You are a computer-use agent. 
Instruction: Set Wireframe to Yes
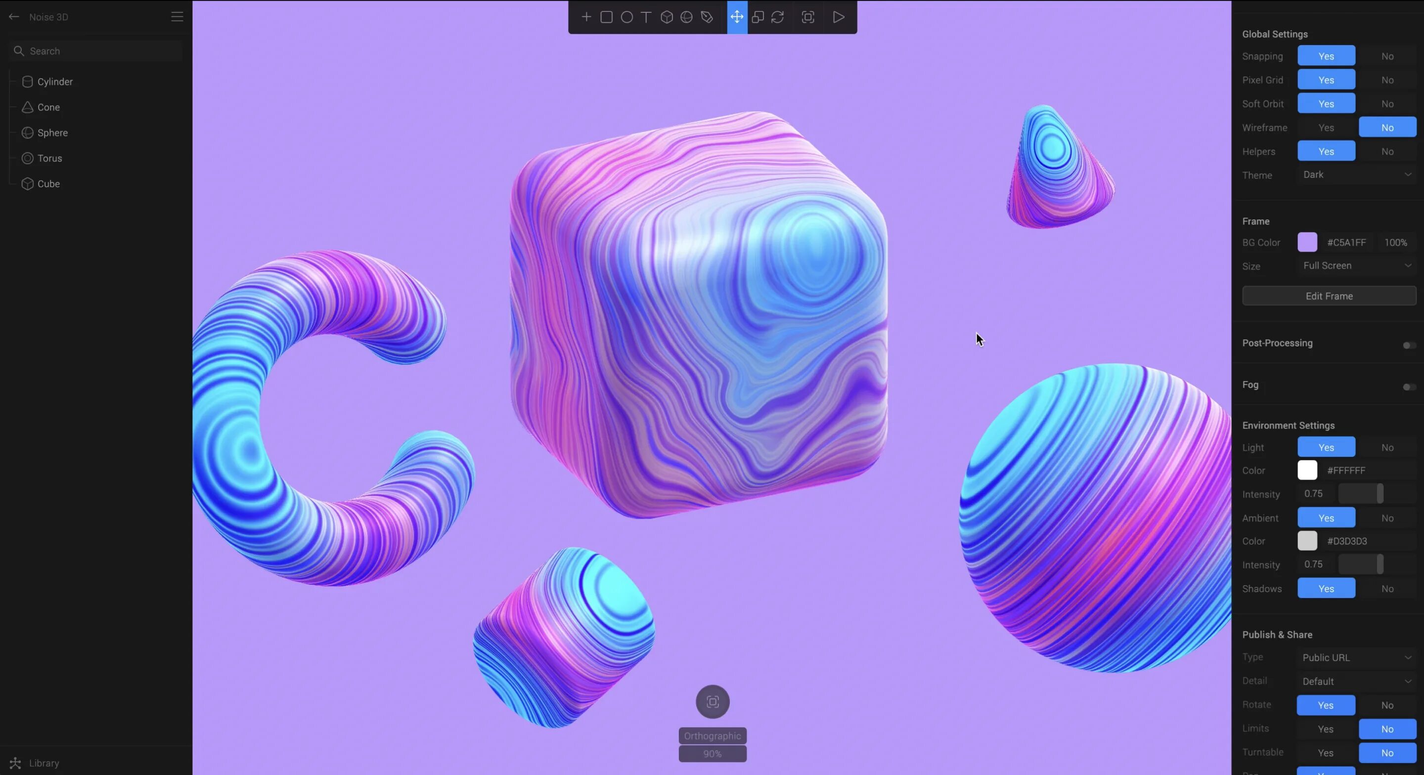(x=1326, y=128)
